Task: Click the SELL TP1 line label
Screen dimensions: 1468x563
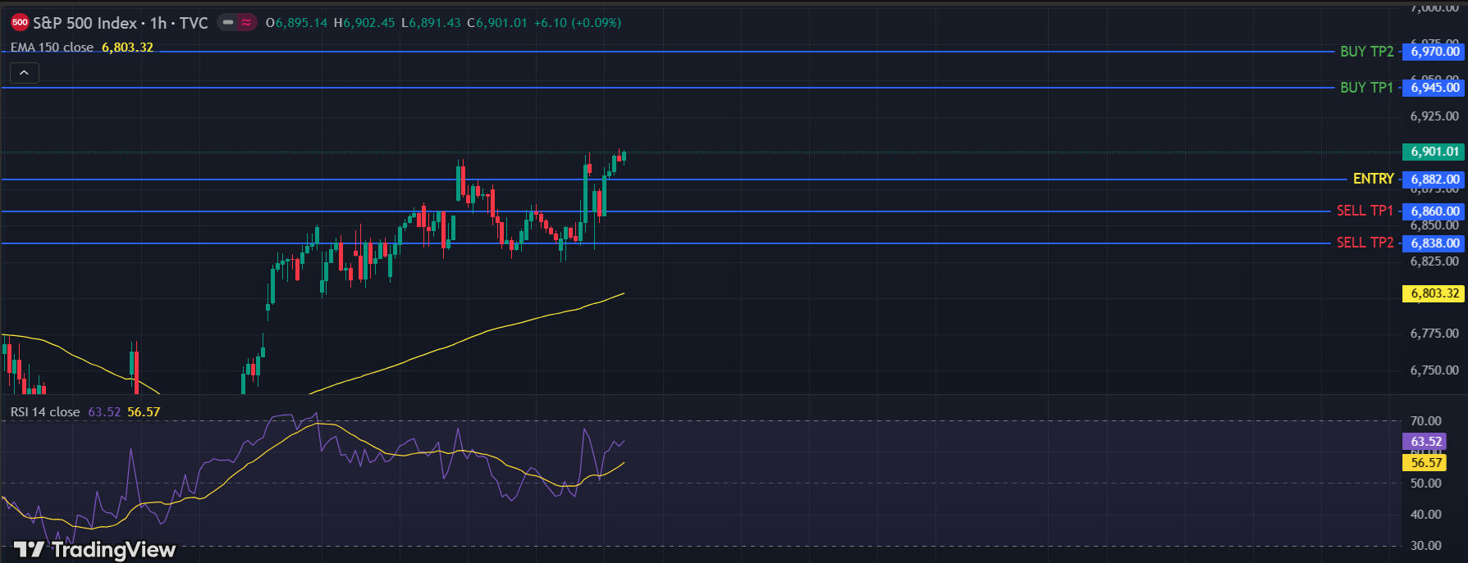Action: pyautogui.click(x=1365, y=211)
